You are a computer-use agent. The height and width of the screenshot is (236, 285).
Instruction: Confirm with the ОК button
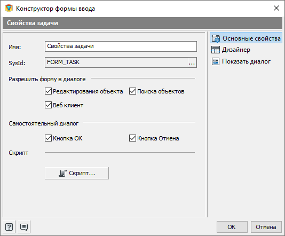tap(232, 227)
